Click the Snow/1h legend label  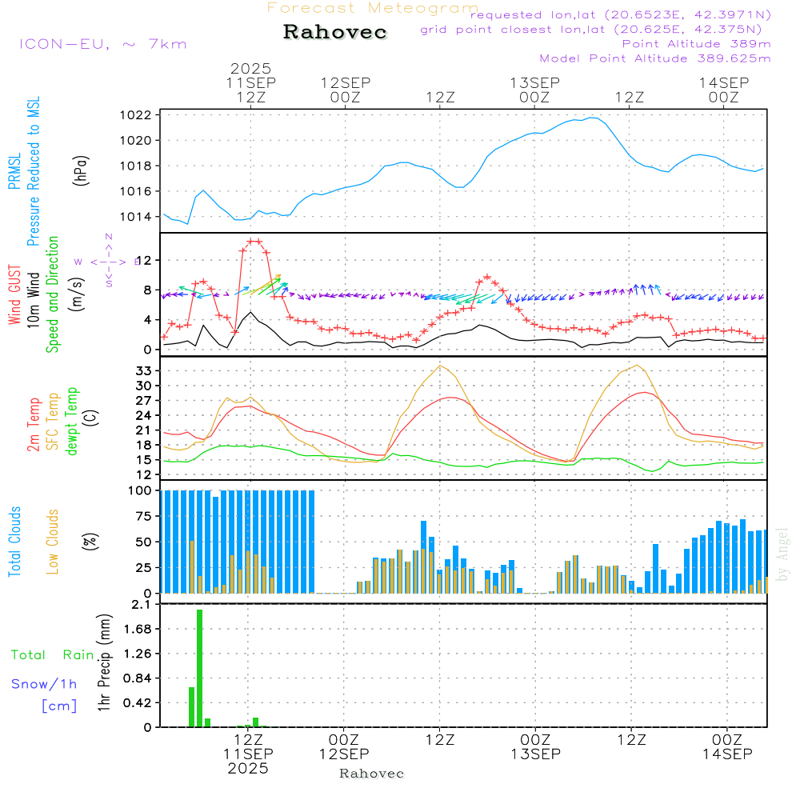pyautogui.click(x=44, y=684)
